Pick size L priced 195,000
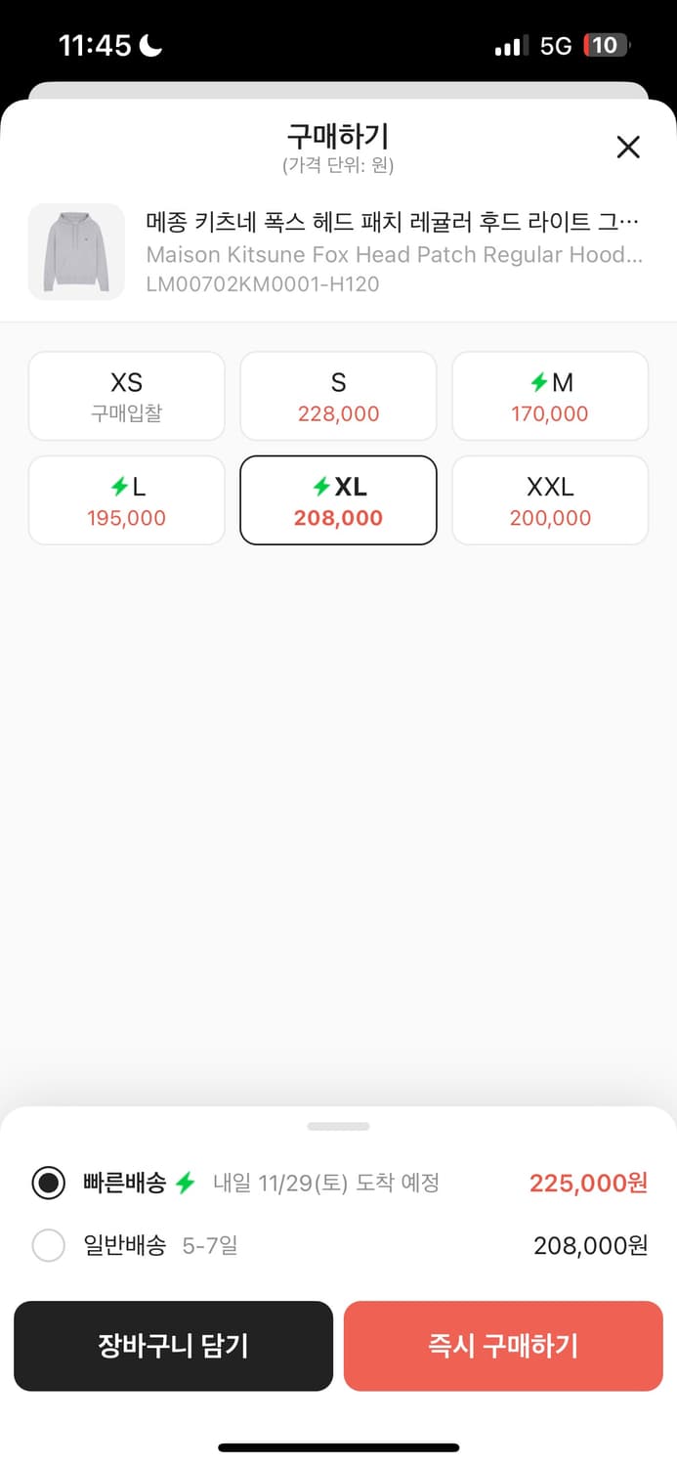Screen dimensions: 677x1466 (x=127, y=500)
